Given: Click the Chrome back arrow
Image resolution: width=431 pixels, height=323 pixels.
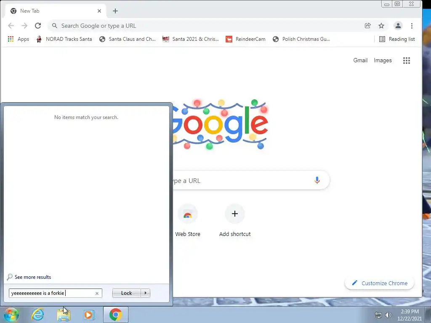Looking at the screenshot, I should [11, 26].
